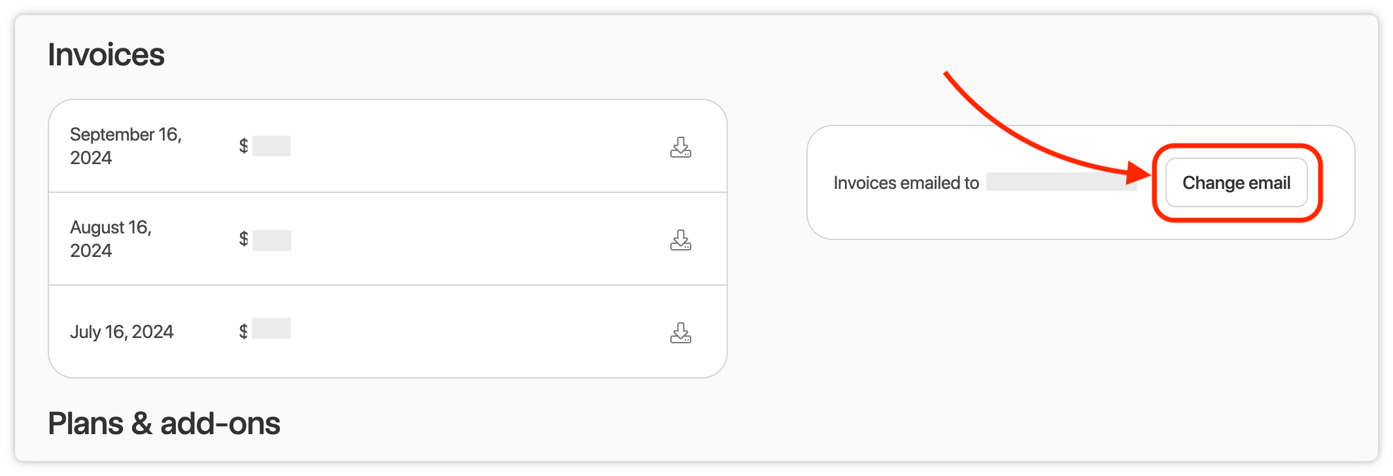The height and width of the screenshot is (476, 1393).
Task: Select the July 16, 2024 date text
Action: [x=122, y=332]
